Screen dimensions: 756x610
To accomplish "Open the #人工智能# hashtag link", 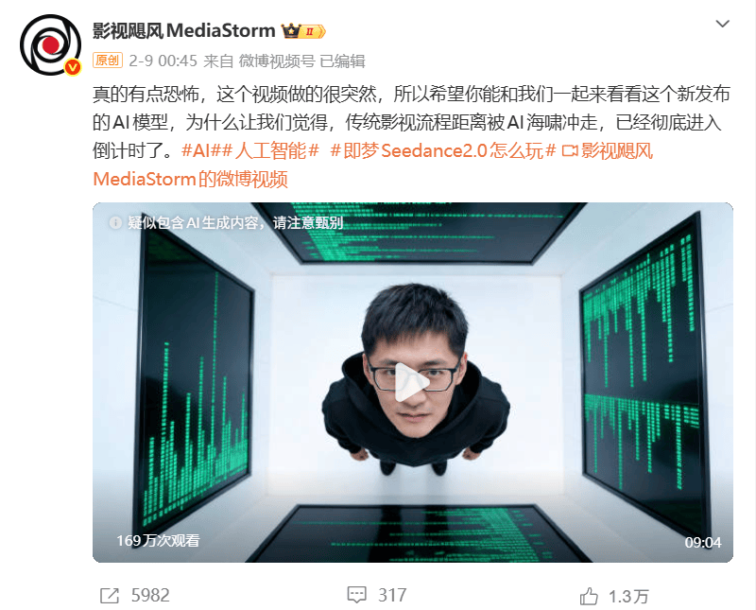I will coord(270,151).
